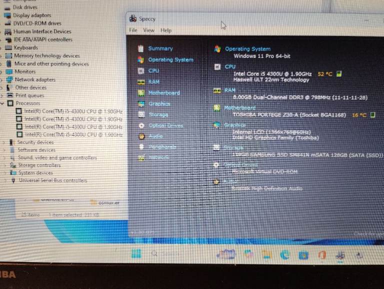Click the Network adapters device icon
This screenshot has width=384, height=289.
(9, 79)
